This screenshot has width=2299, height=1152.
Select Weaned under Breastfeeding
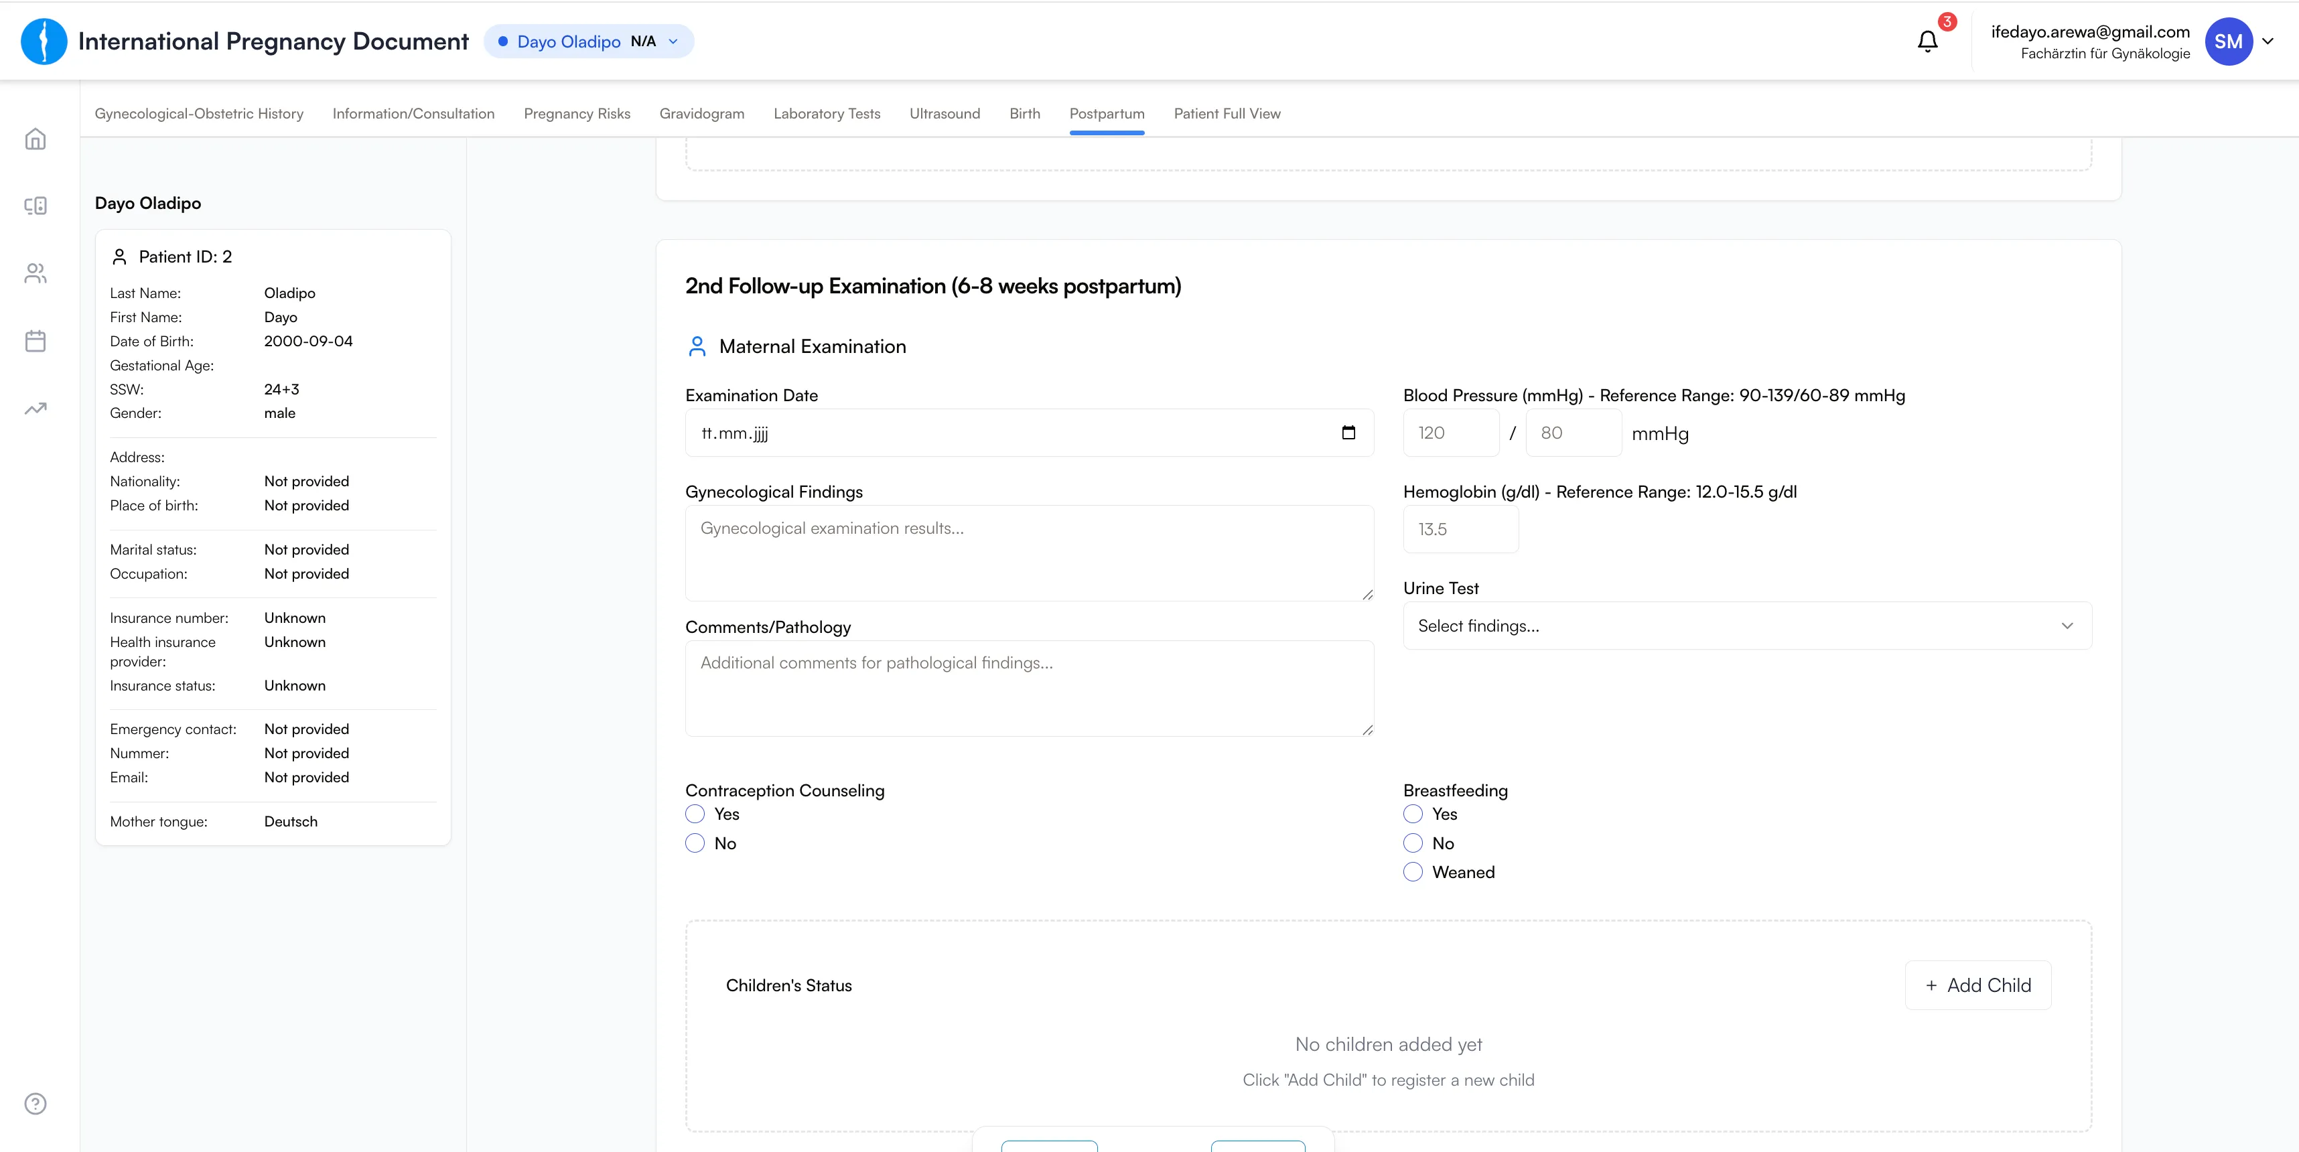click(x=1413, y=872)
